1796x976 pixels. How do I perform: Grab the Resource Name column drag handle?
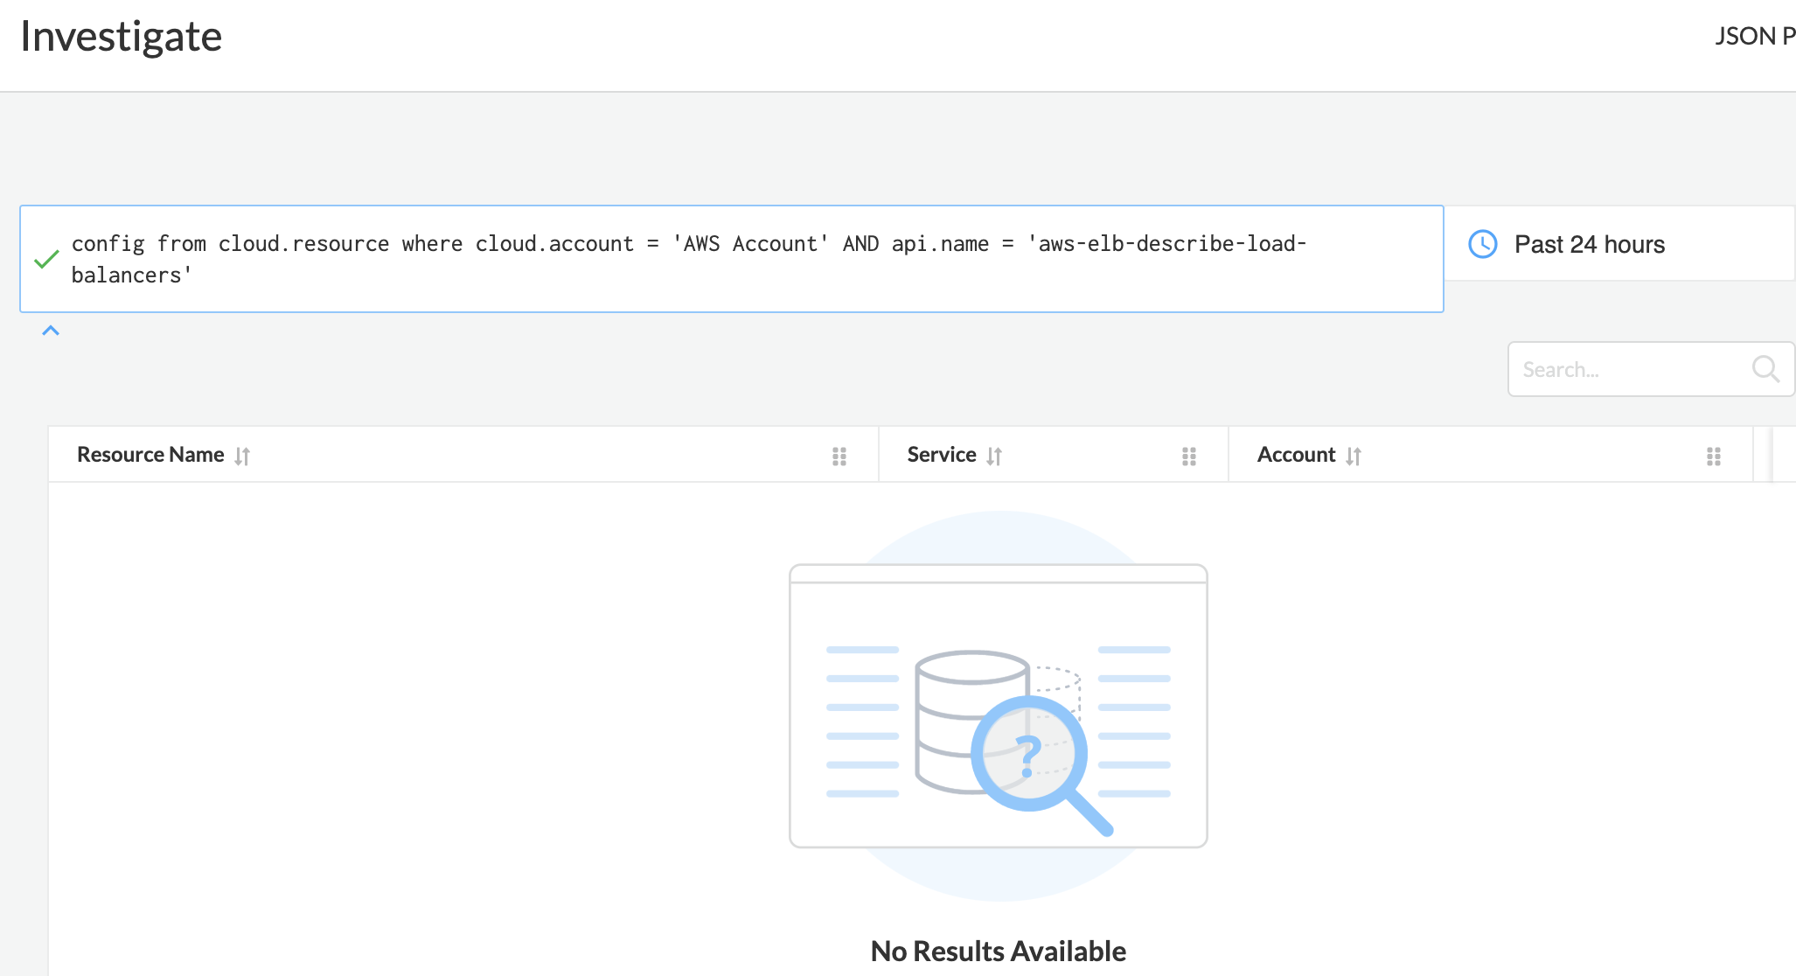coord(839,456)
